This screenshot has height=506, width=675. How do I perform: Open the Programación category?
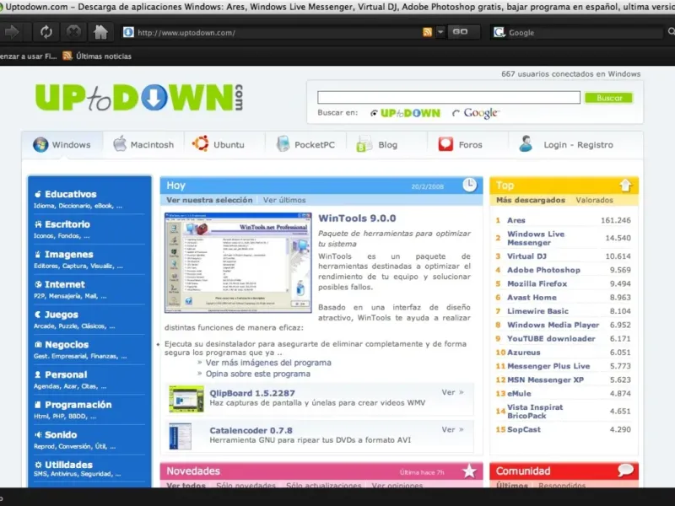click(x=78, y=405)
